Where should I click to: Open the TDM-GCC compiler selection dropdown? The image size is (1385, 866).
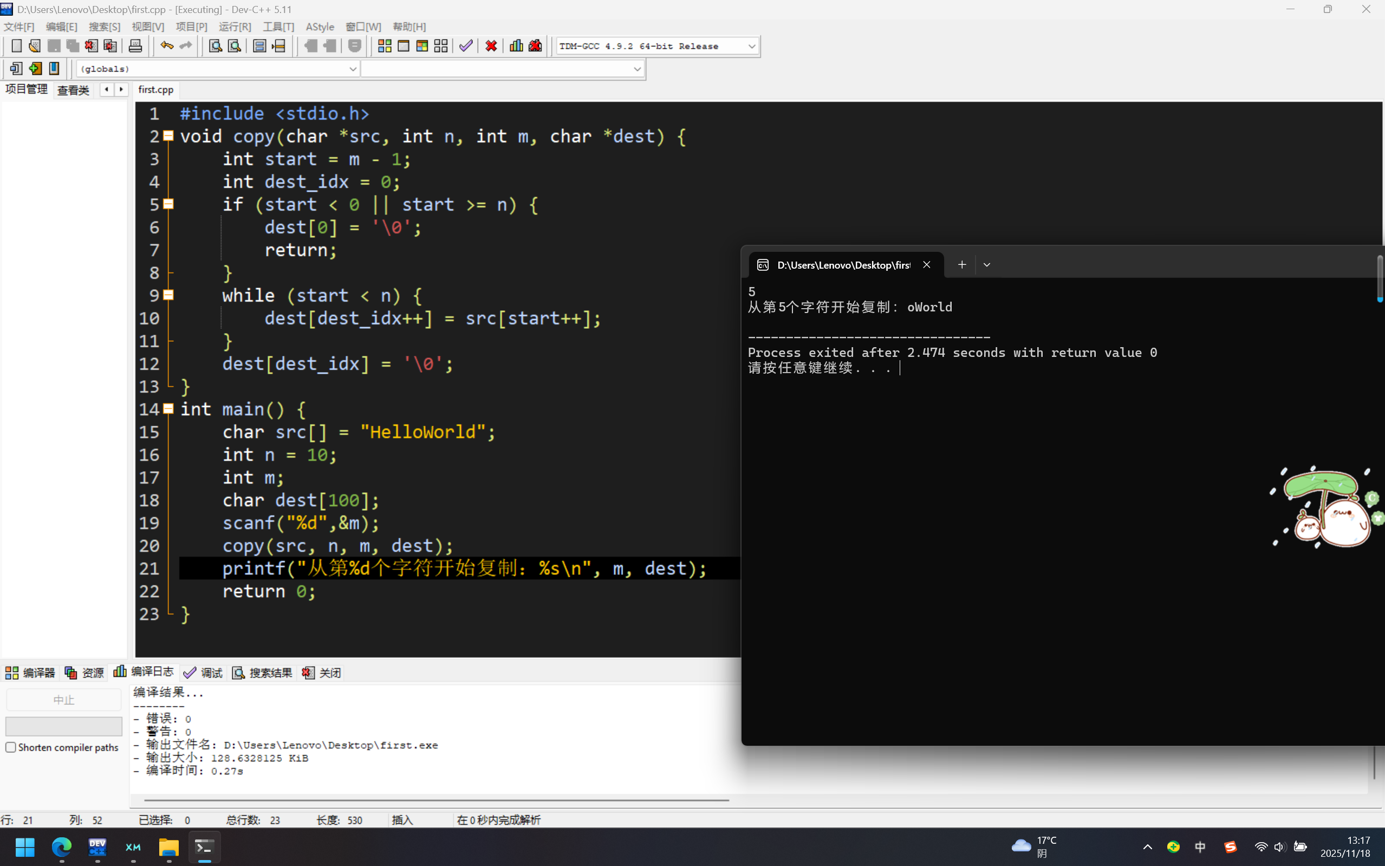pyautogui.click(x=751, y=46)
